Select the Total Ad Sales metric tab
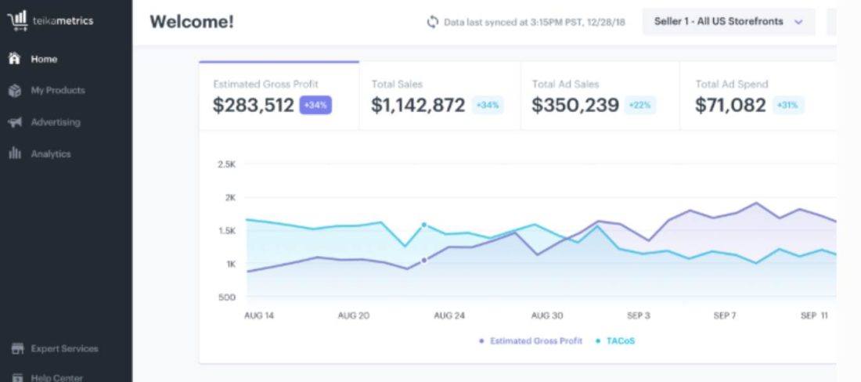The width and height of the screenshot is (861, 382). coord(600,96)
